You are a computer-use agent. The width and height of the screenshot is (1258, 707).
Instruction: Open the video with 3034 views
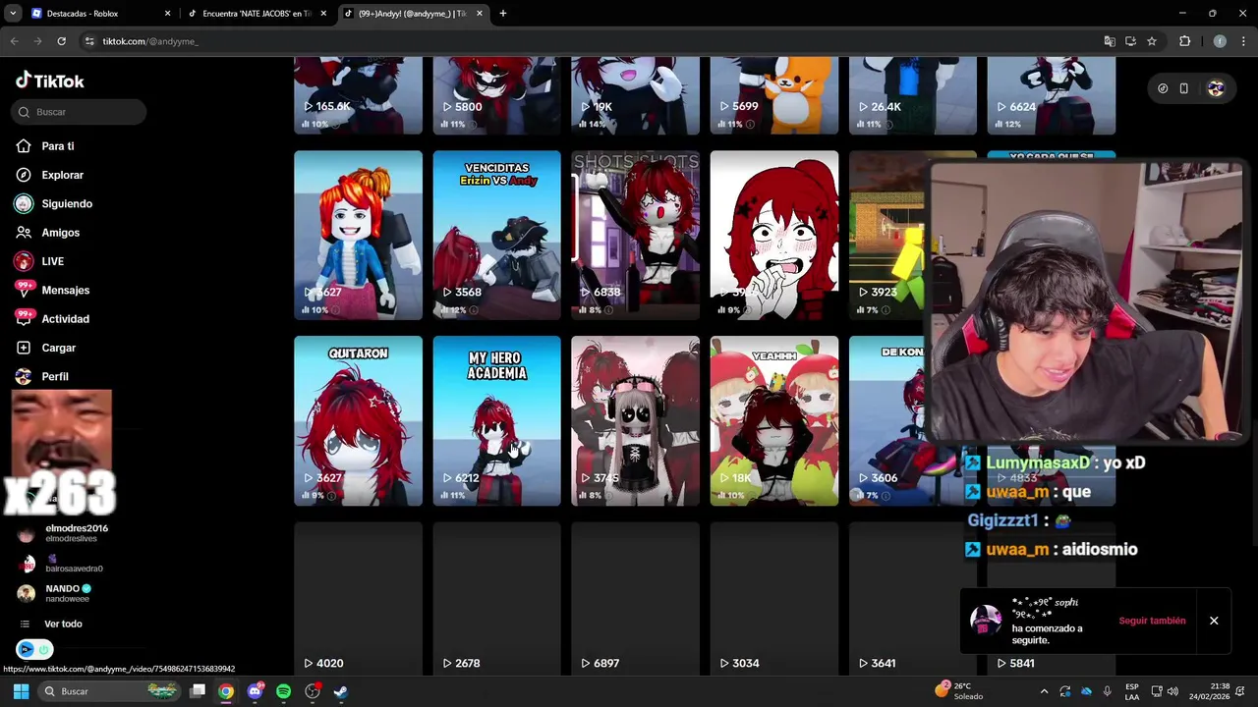coord(773,598)
